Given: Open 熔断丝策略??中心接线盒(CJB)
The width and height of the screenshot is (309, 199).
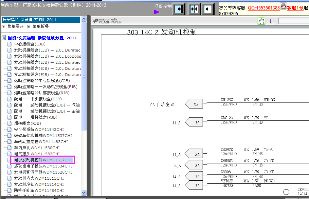Looking at the screenshot, I should pos(42,80).
